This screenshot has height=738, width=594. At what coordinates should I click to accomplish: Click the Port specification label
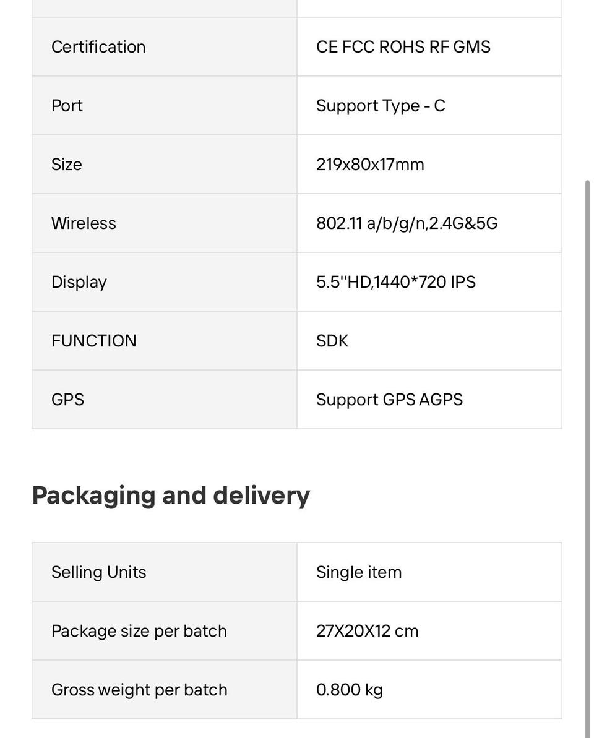pyautogui.click(x=67, y=106)
